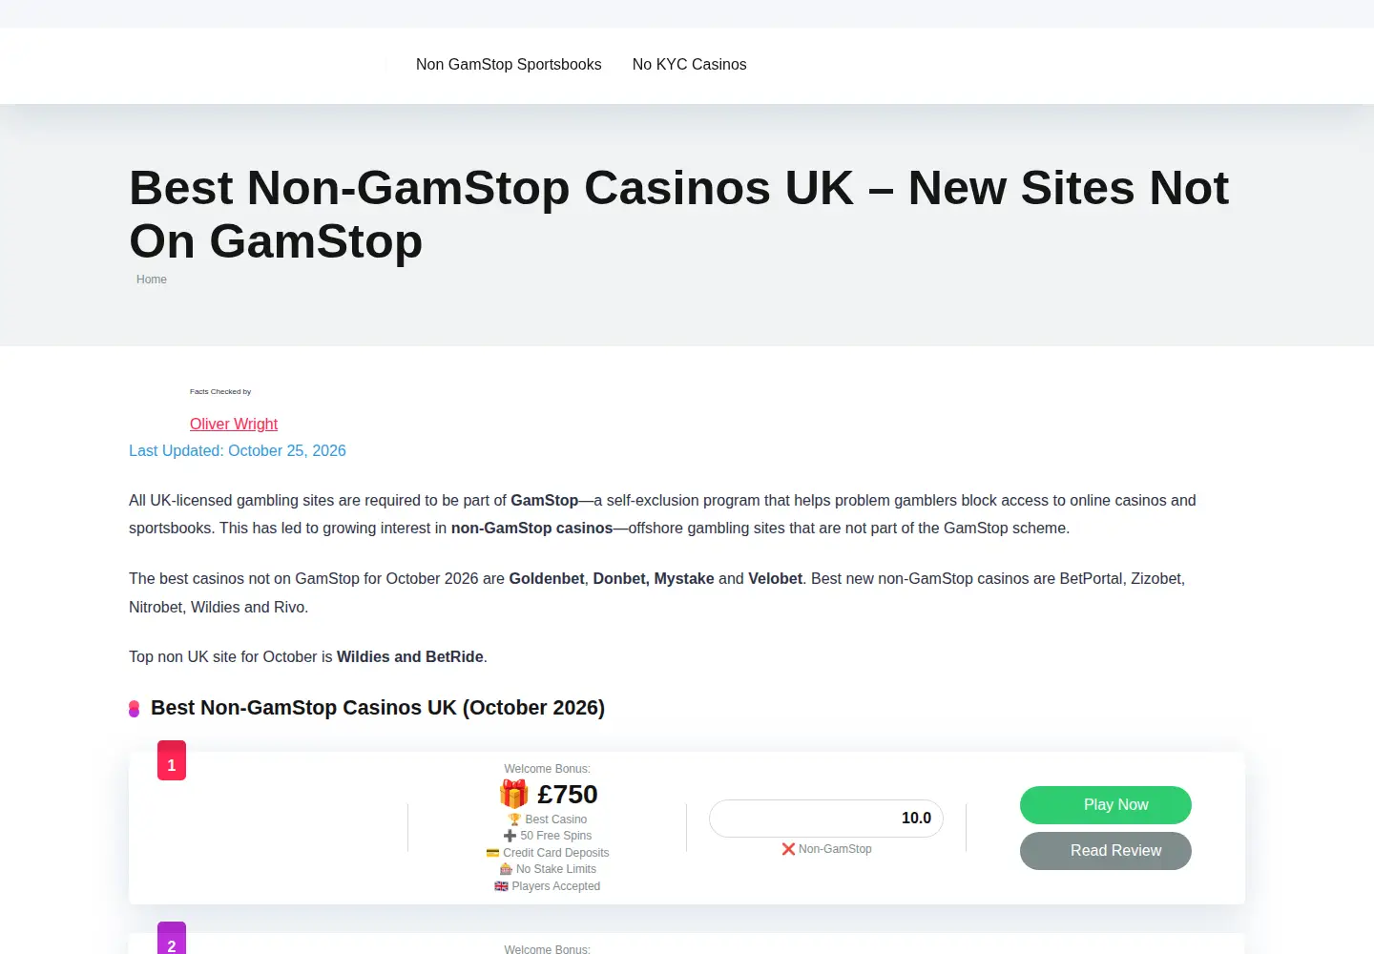This screenshot has width=1374, height=954.
Task: Click the pink bullet icon beside section heading
Action: tap(135, 709)
